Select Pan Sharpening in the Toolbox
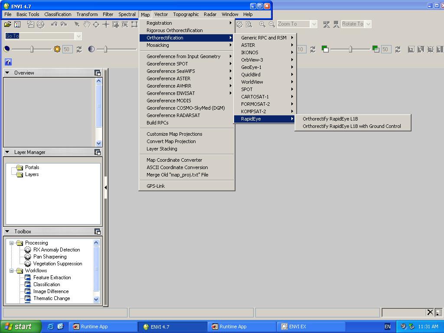Screen dimensions: 444x333 point(50,257)
